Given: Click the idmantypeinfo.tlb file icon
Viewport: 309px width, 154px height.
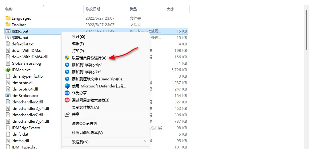Looking at the screenshot, I should pos(8,76).
